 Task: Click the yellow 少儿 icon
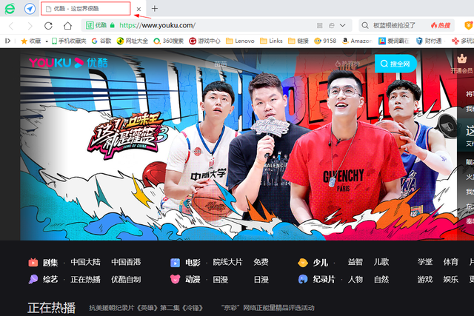coord(303,263)
